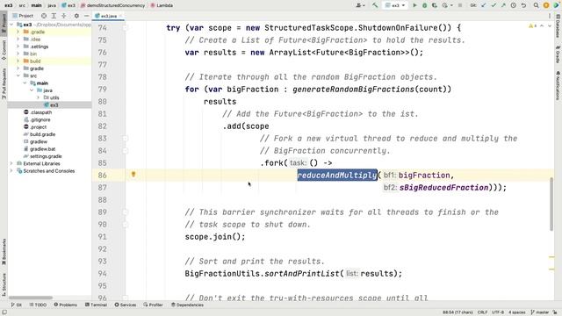Click the Lambda breadcrumb
This screenshot has width=562, height=316.
coord(162,5)
